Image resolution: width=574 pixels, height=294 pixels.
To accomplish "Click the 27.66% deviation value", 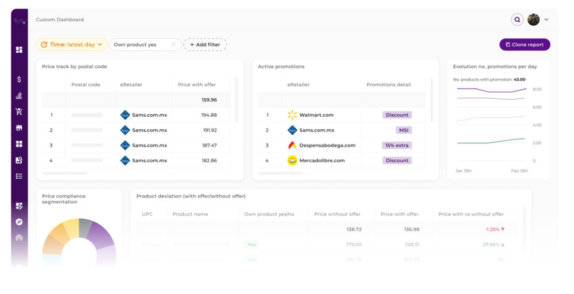I will [x=494, y=245].
